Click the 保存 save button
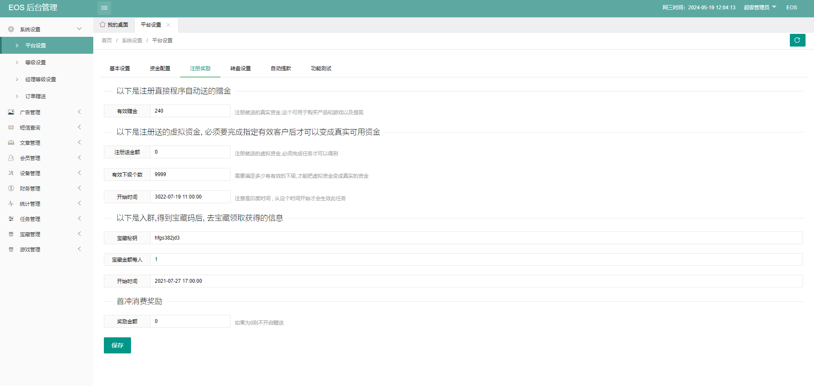Screen dimensions: 814x386 click(x=117, y=345)
